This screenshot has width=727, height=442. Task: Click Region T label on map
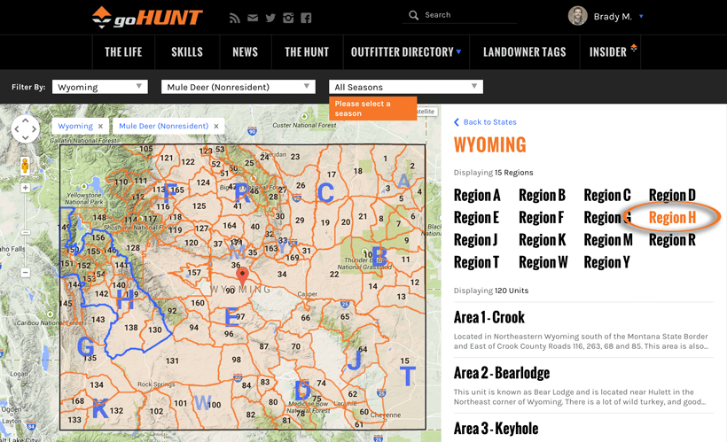408,376
